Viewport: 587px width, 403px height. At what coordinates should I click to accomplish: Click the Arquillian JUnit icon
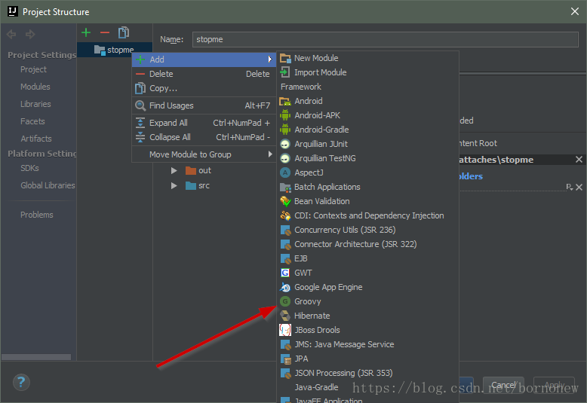pyautogui.click(x=285, y=144)
